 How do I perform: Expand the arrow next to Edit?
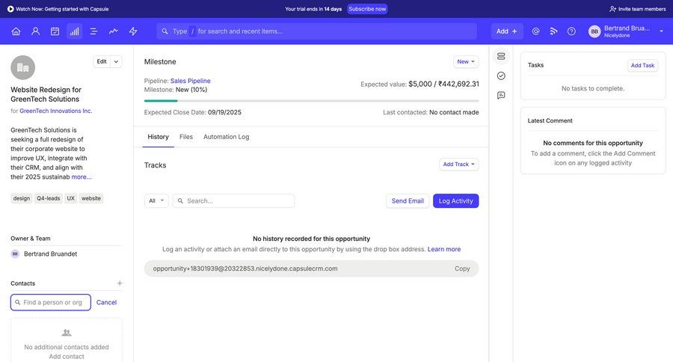tap(116, 61)
